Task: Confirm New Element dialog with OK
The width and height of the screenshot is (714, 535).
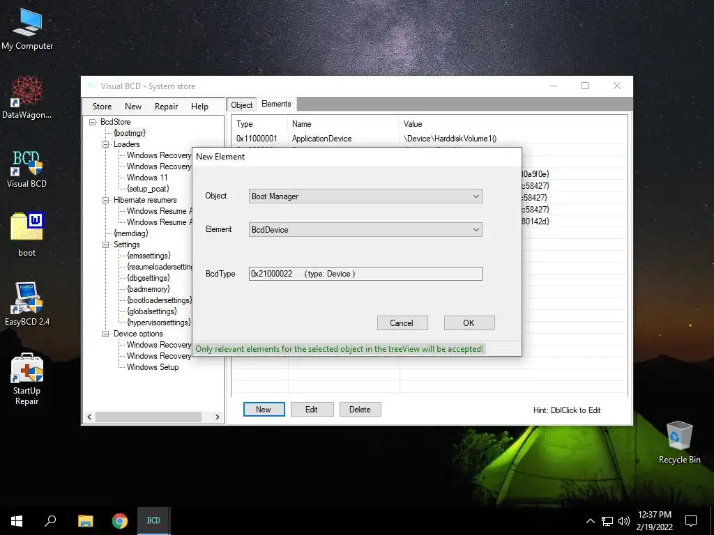Action: [x=469, y=323]
